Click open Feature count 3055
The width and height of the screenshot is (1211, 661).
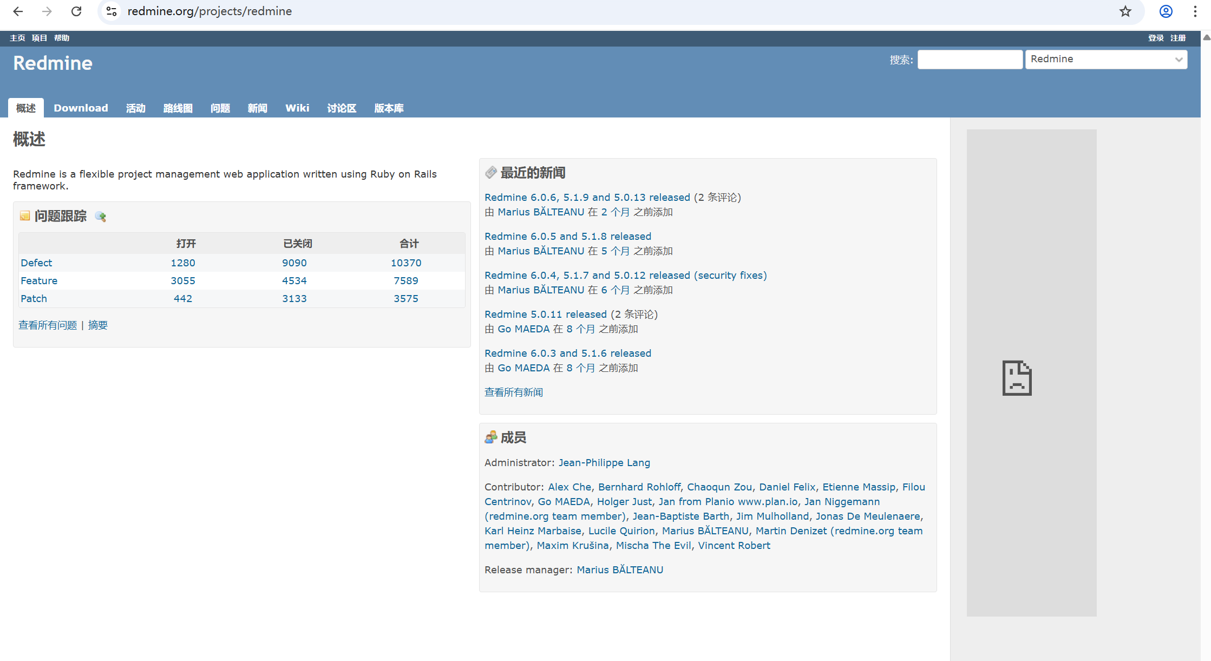[x=183, y=280]
